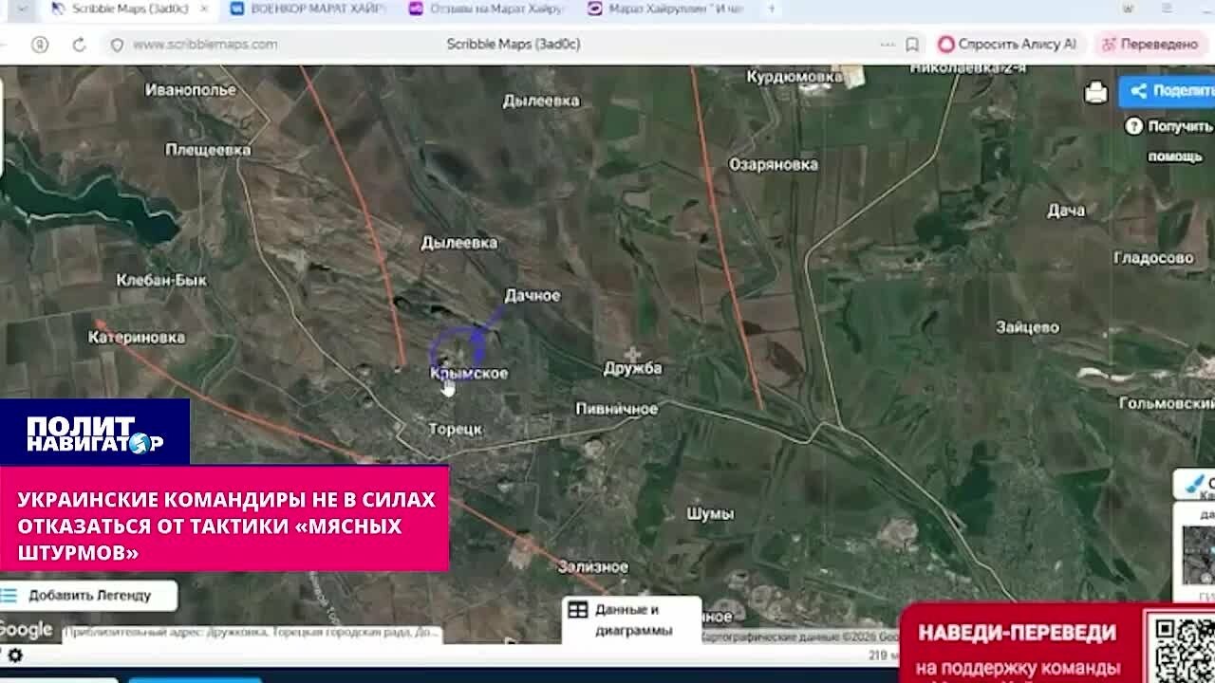Reload the page with the refresh icon
Image resolution: width=1215 pixels, height=683 pixels.
[x=79, y=44]
